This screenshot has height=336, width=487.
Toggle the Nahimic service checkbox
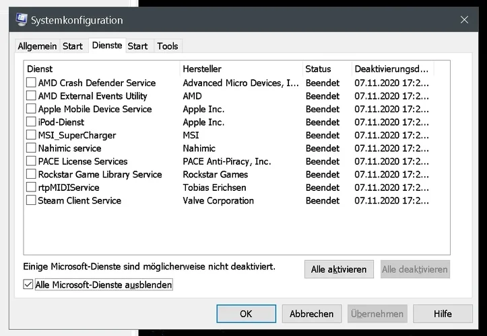(31, 148)
